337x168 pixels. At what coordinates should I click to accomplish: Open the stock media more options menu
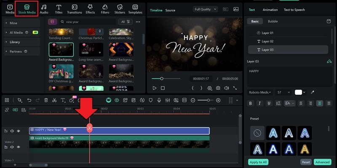(138, 22)
